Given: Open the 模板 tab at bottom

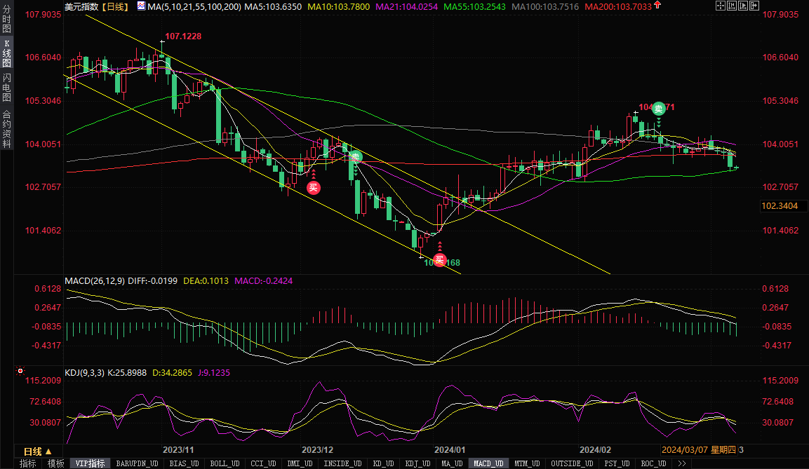Looking at the screenshot, I should click(x=55, y=463).
